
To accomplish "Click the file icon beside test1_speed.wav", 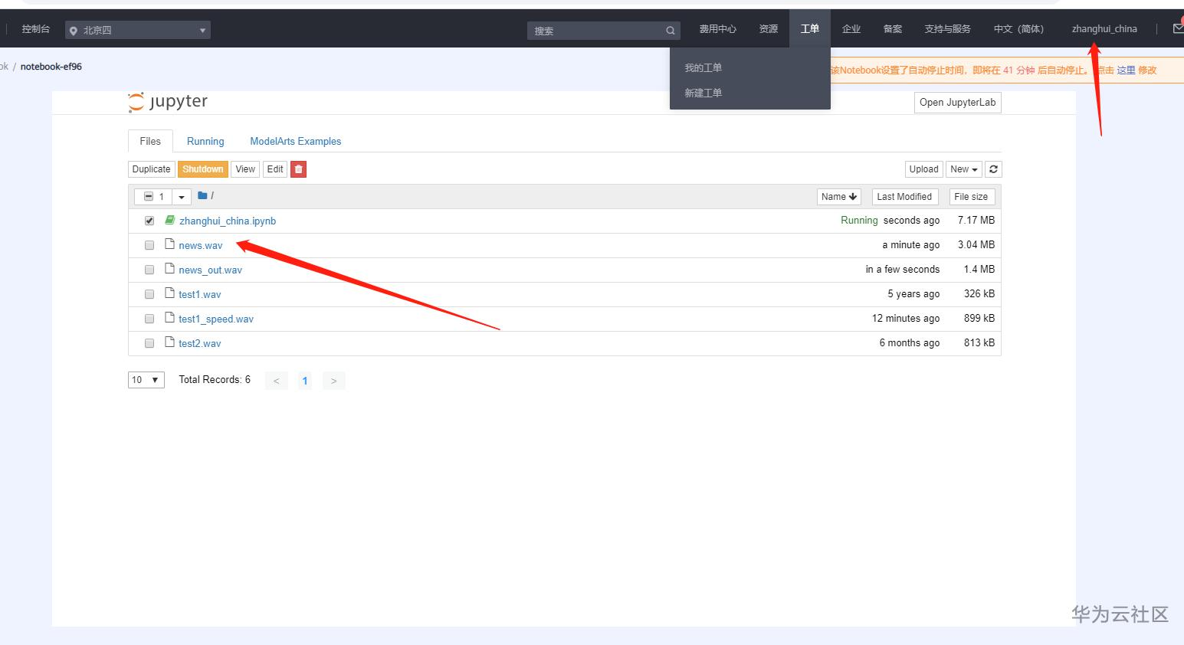I will click(170, 318).
